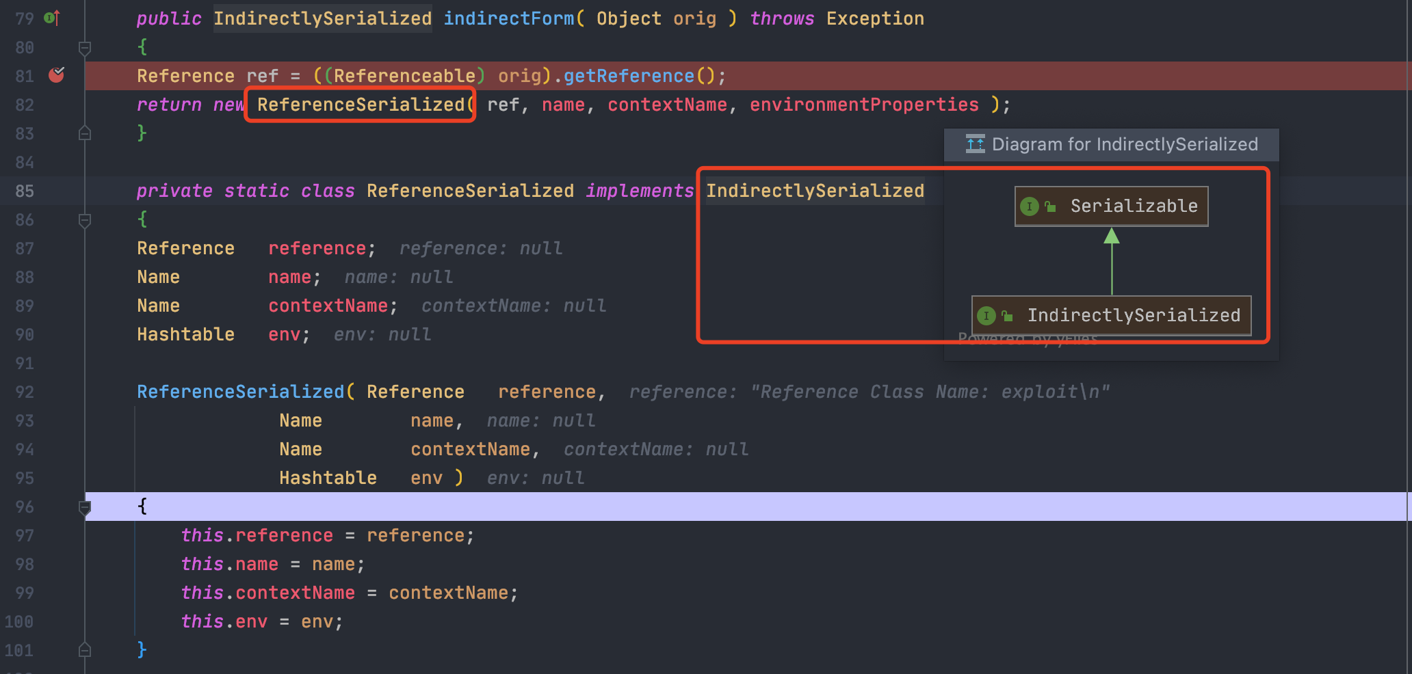Click line number 97 in the gutter
The width and height of the screenshot is (1412, 674).
click(x=25, y=535)
